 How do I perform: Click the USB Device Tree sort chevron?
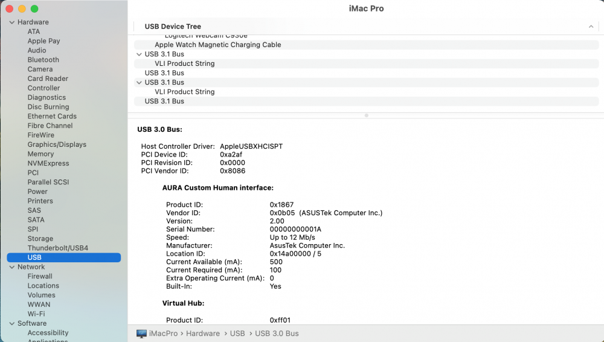(x=591, y=27)
